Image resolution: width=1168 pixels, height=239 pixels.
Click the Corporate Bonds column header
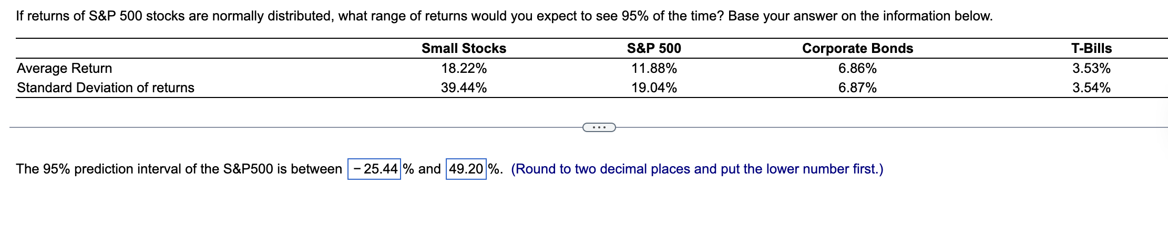click(x=857, y=48)
